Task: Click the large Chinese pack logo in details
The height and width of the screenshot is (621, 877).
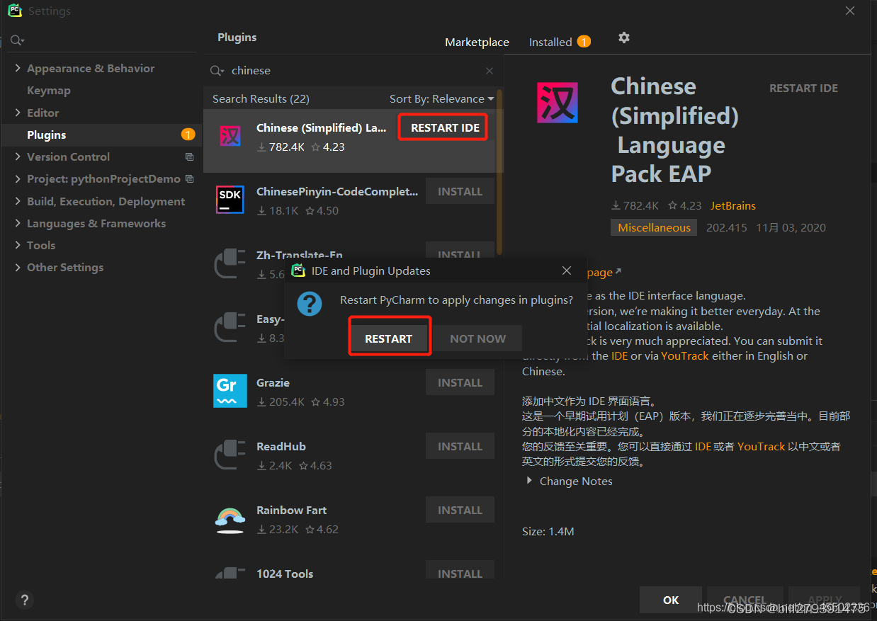Action: pos(557,103)
